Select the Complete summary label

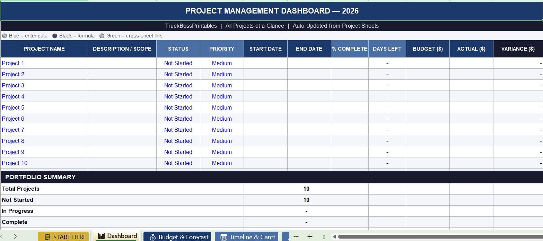point(15,222)
